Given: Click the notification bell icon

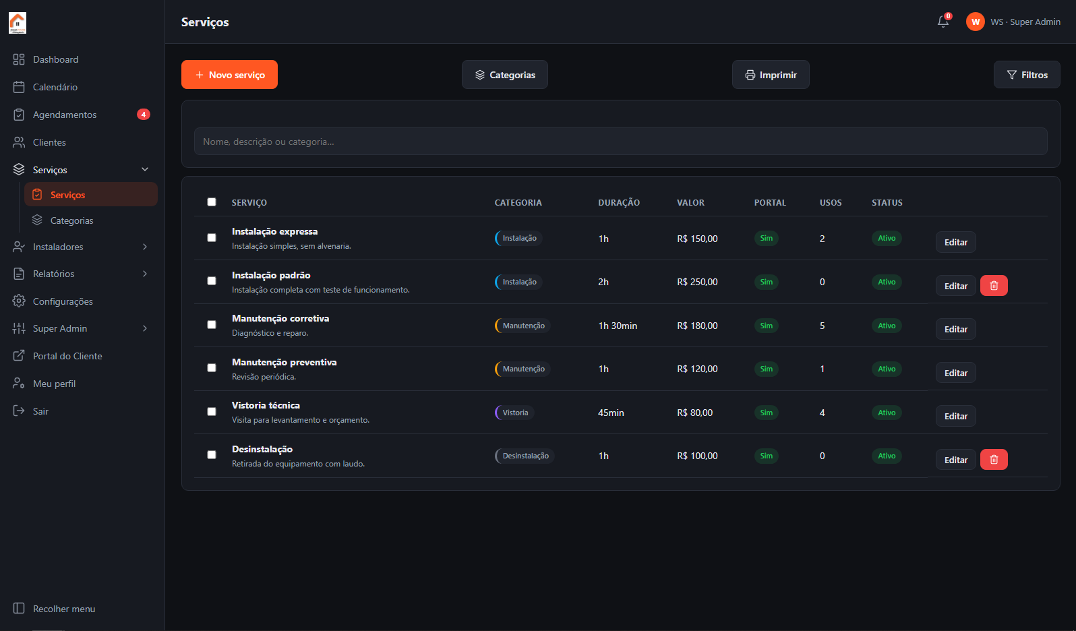Looking at the screenshot, I should 943,22.
